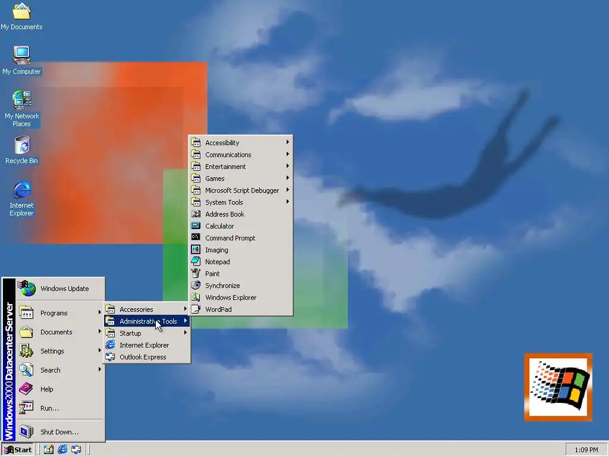
Task: Click the Imaging icon in Accessories menu
Action: point(196,249)
